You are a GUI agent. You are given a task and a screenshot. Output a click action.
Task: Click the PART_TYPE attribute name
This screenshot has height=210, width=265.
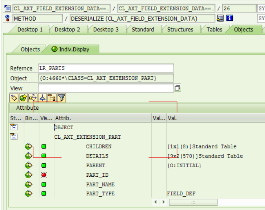100,193
